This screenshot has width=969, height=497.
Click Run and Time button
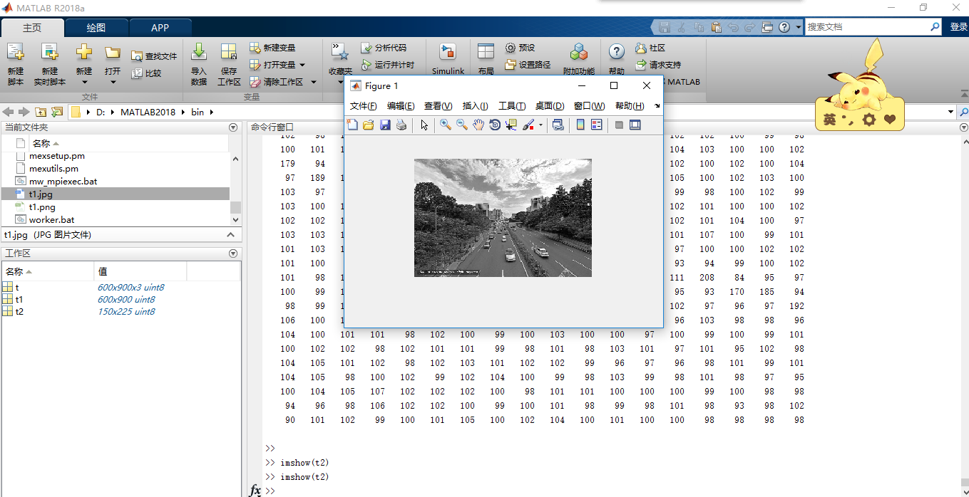(x=387, y=65)
